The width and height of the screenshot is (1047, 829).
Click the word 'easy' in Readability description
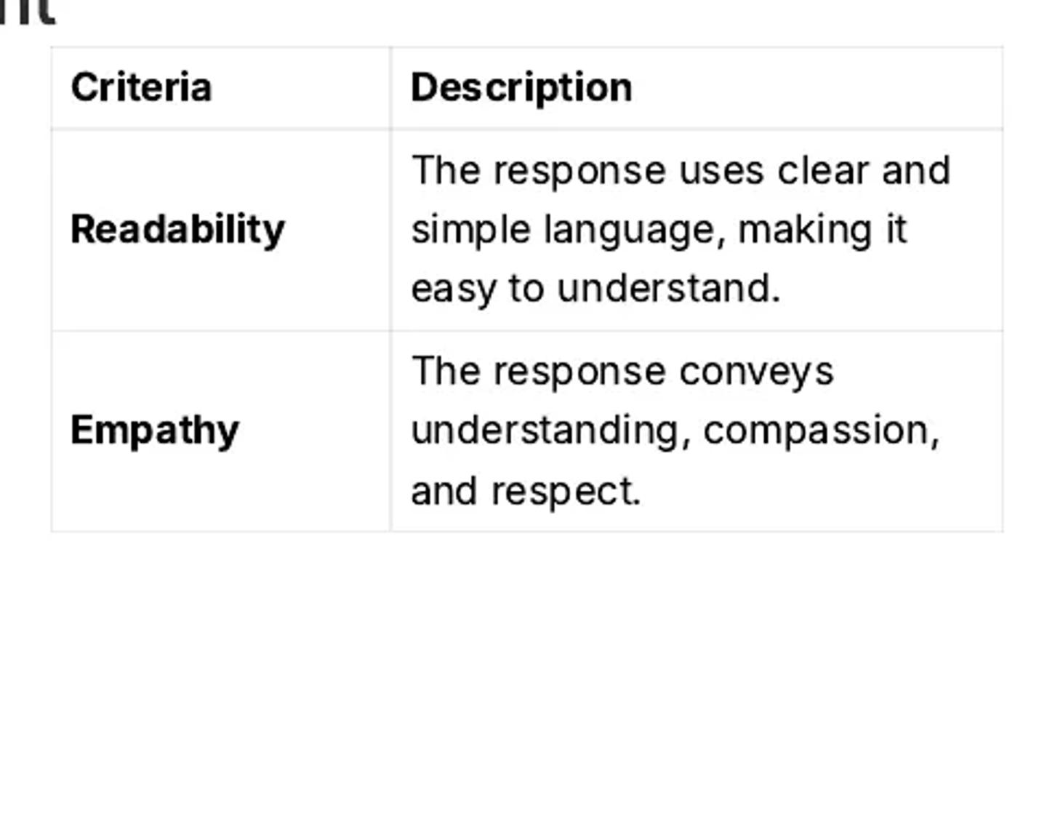(x=454, y=289)
